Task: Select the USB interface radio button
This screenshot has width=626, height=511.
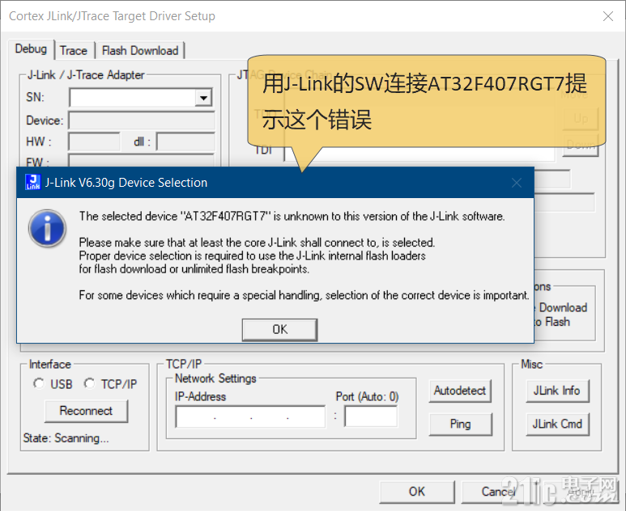Action: point(39,383)
